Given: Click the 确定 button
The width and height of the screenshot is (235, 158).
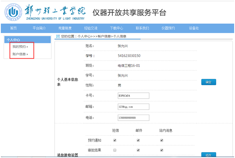Looking at the screenshot, I should [208, 82].
